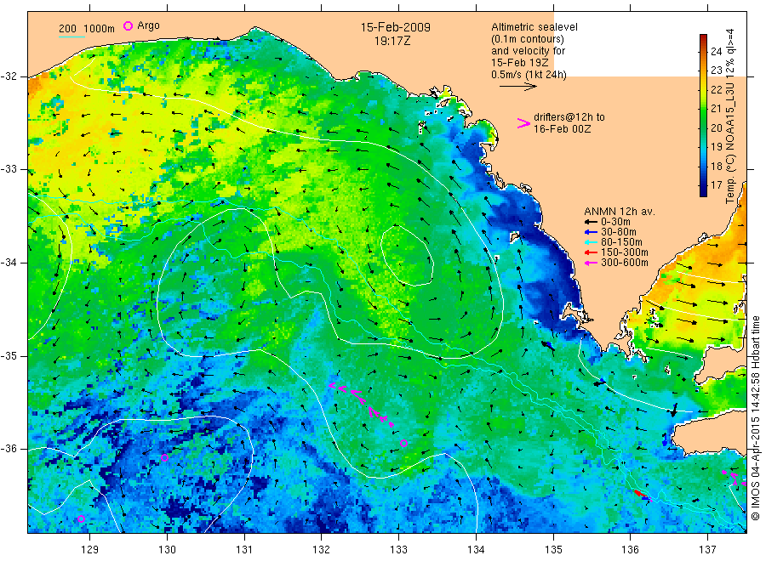Image resolution: width=766 pixels, height=561 pixels.
Task: Click the IMOS copyright timestamp text
Action: tap(755, 417)
